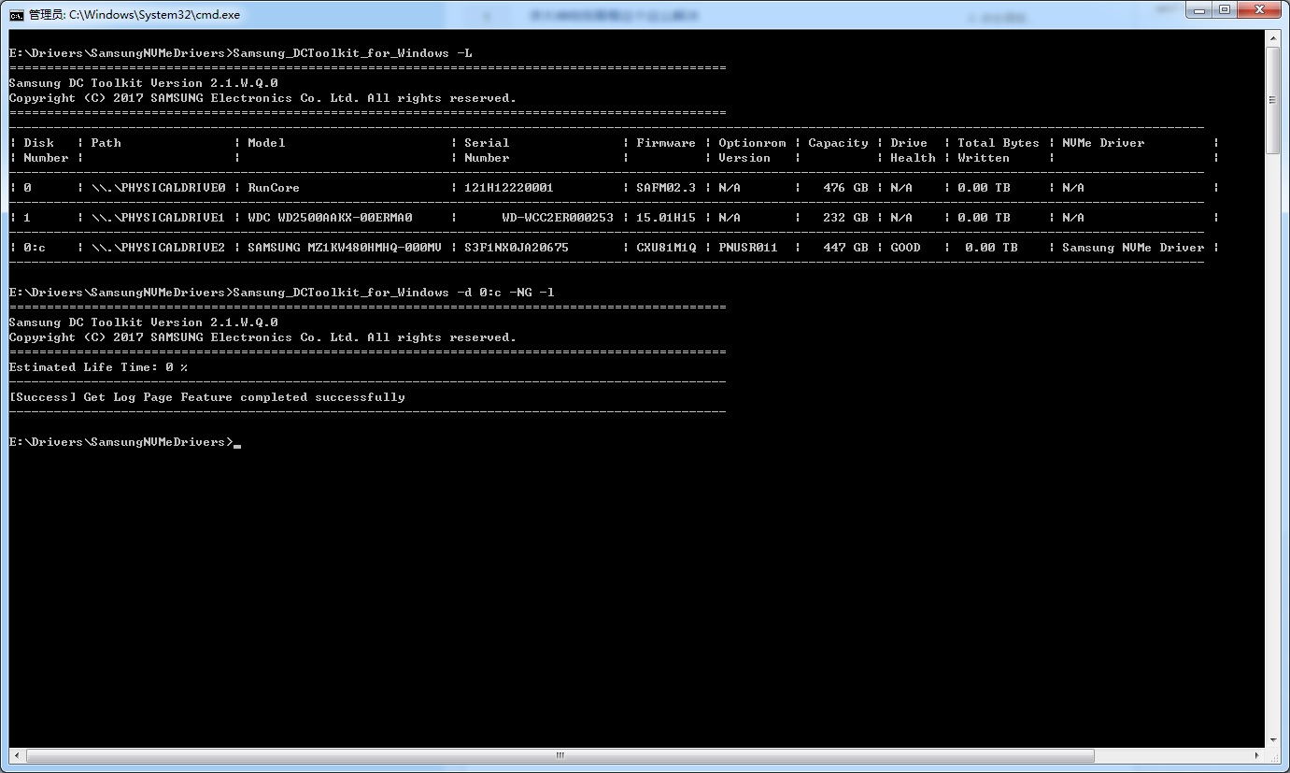Click the "Samsung NVMe Driver" table value

(1133, 248)
